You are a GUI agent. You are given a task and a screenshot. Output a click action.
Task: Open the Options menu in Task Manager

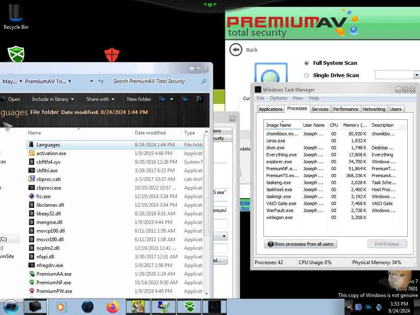coord(278,98)
